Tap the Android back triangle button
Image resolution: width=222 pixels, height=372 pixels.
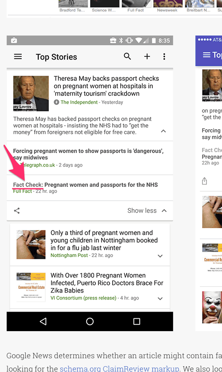tap(43, 321)
